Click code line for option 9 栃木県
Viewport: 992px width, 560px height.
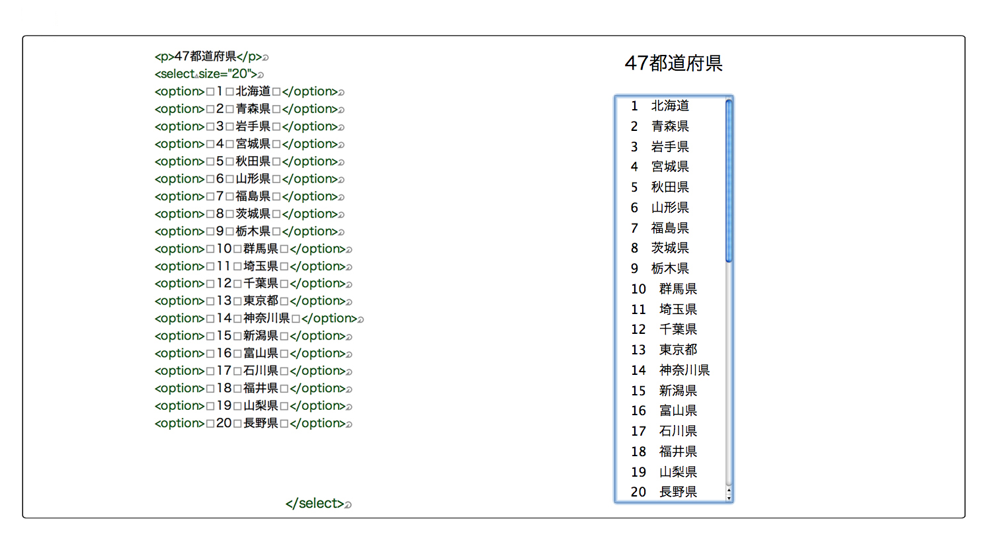pos(249,231)
